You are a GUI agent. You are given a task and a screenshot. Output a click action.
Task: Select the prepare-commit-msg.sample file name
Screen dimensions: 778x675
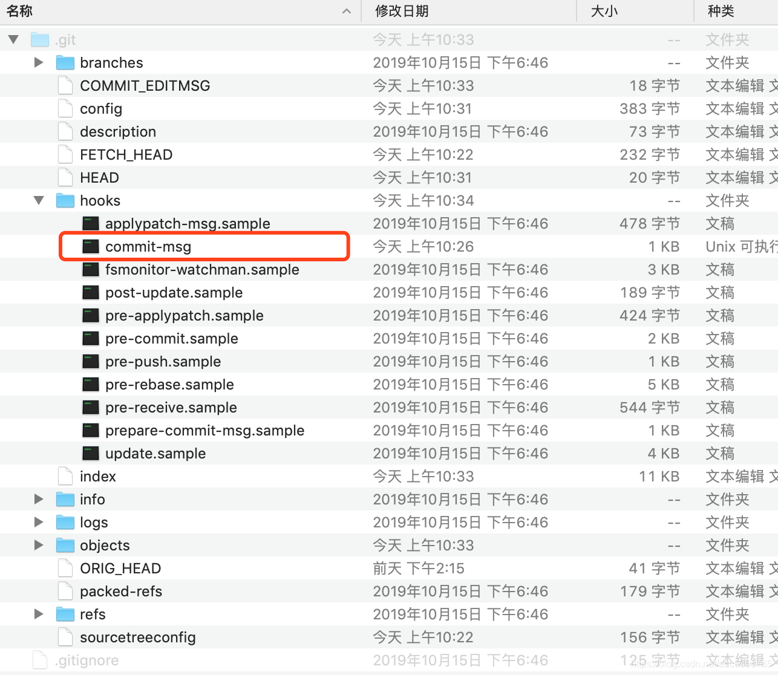tap(204, 431)
